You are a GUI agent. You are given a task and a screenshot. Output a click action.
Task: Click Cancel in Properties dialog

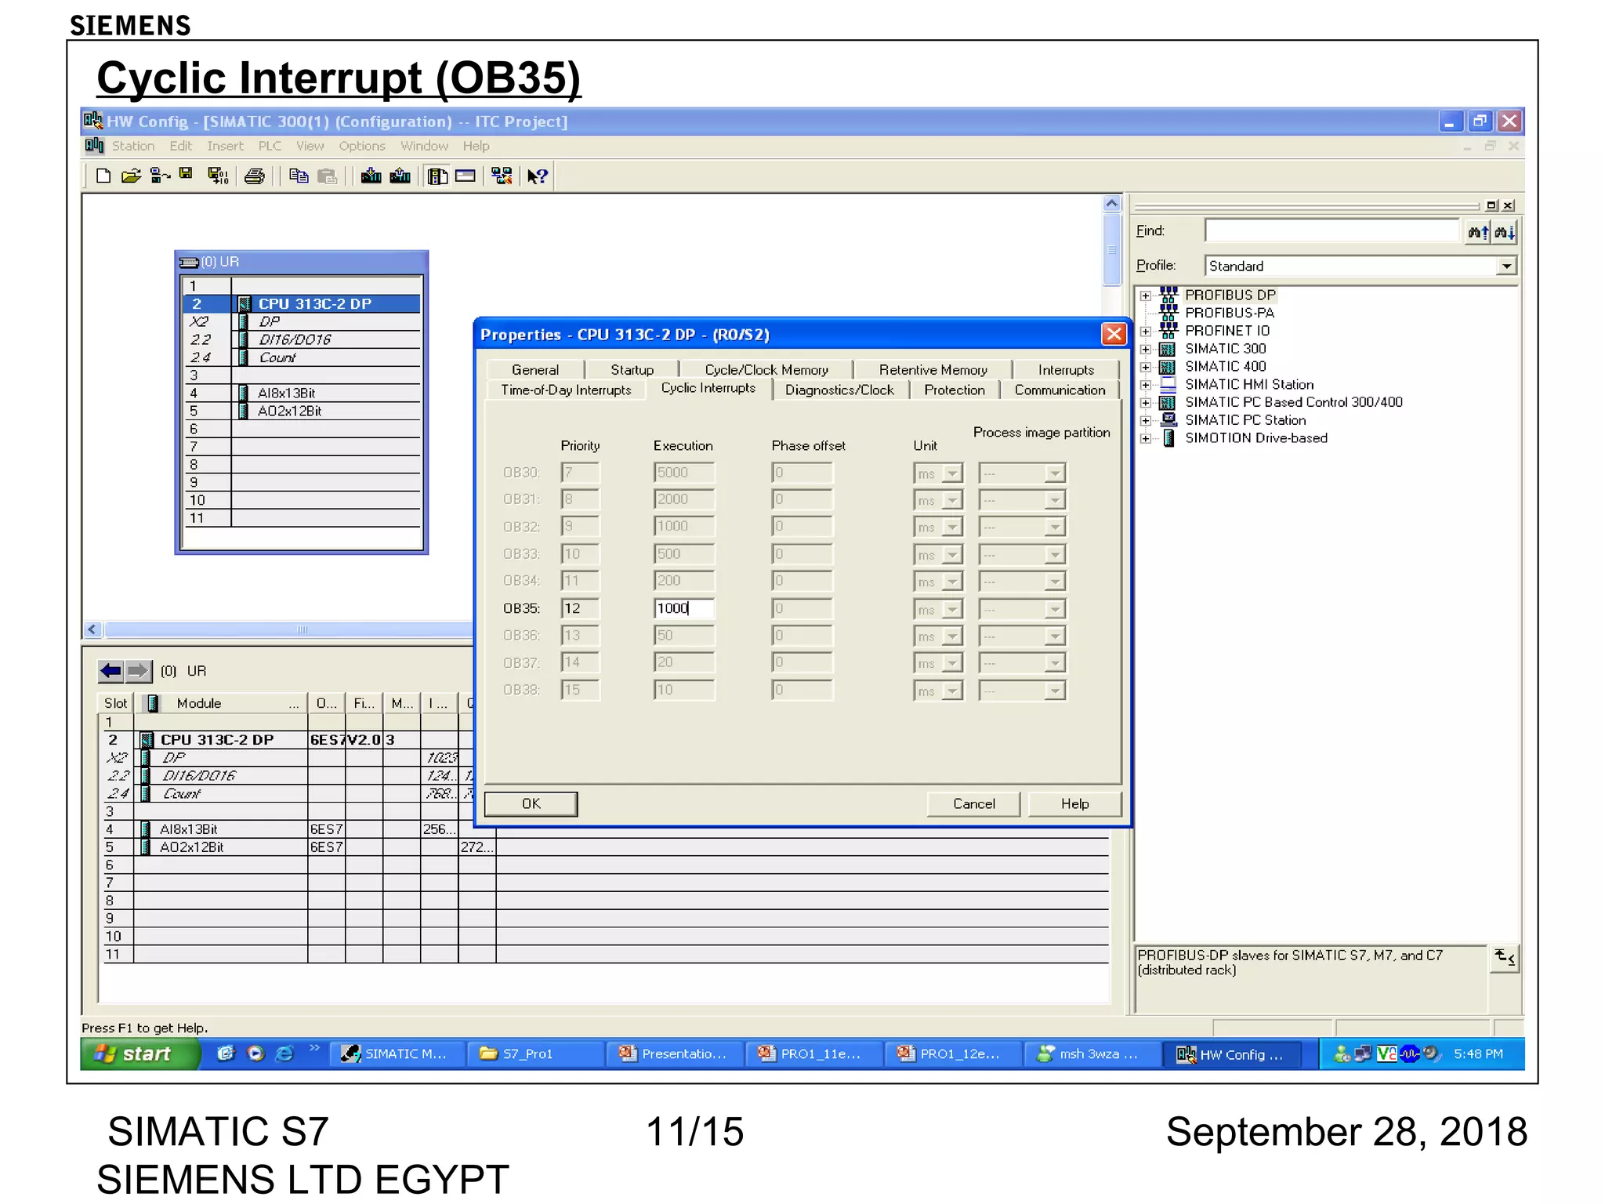point(973,804)
